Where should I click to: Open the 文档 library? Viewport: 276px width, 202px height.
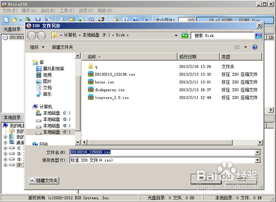coord(44,88)
